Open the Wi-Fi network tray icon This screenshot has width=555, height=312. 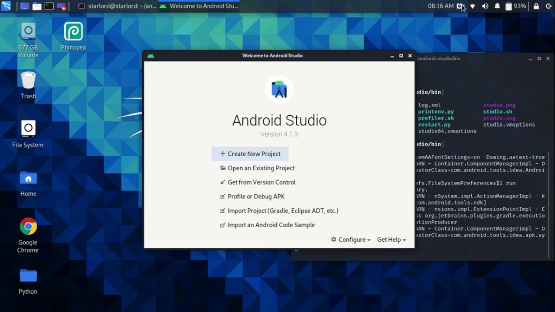473,6
